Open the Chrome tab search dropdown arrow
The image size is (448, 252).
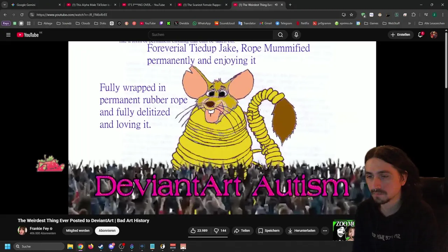click(x=5, y=5)
